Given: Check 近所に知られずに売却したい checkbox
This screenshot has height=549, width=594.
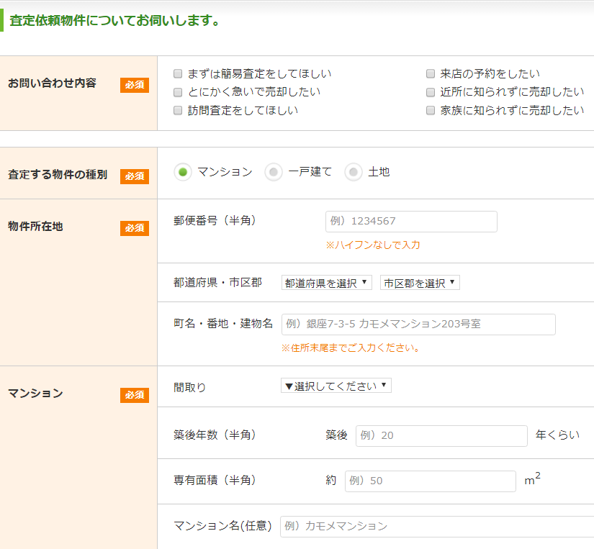Looking at the screenshot, I should click(x=430, y=91).
